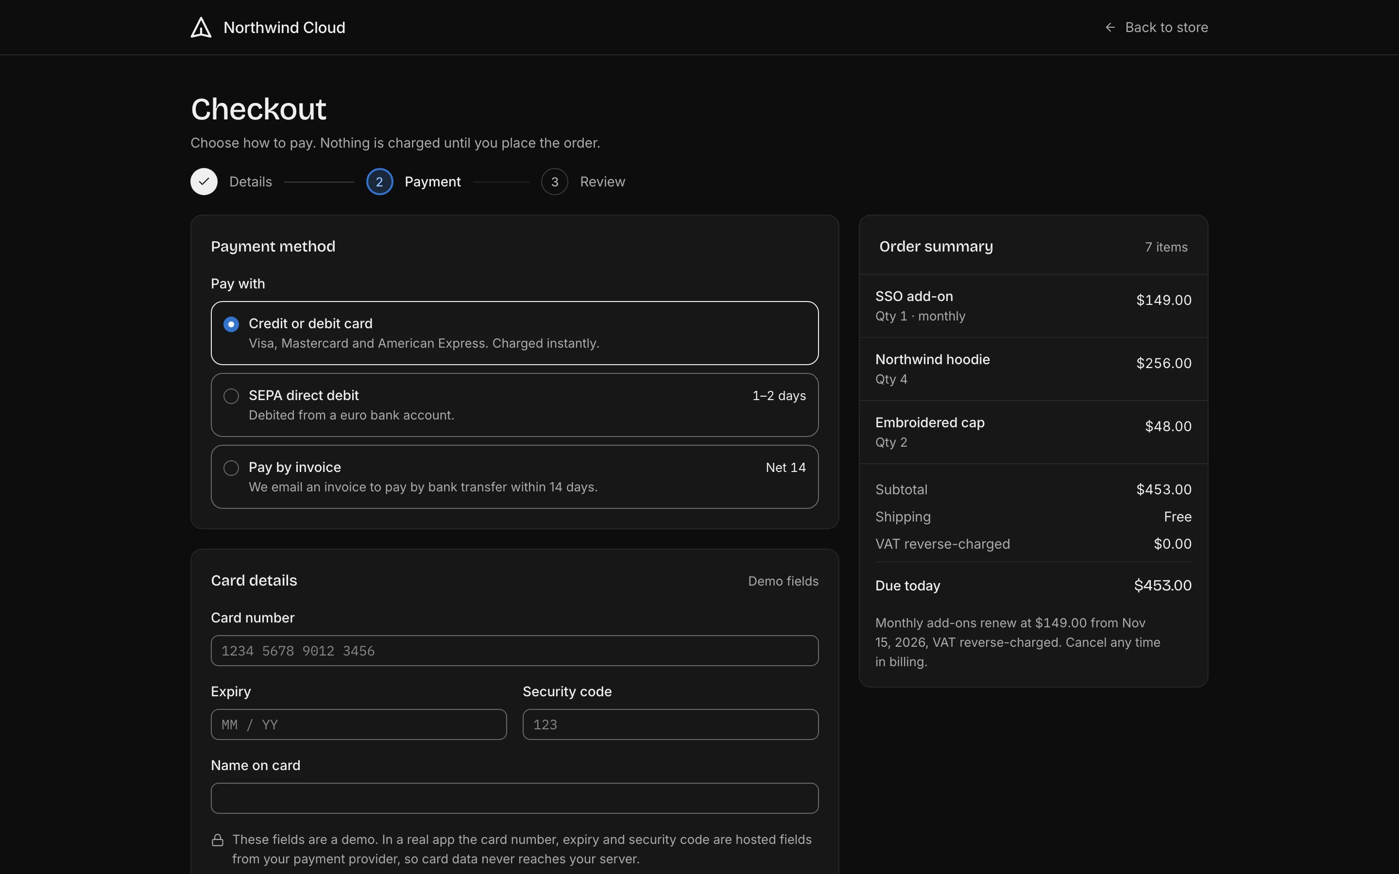This screenshot has width=1399, height=874.
Task: Click the Northwind Cloud brand name
Action: [285, 27]
